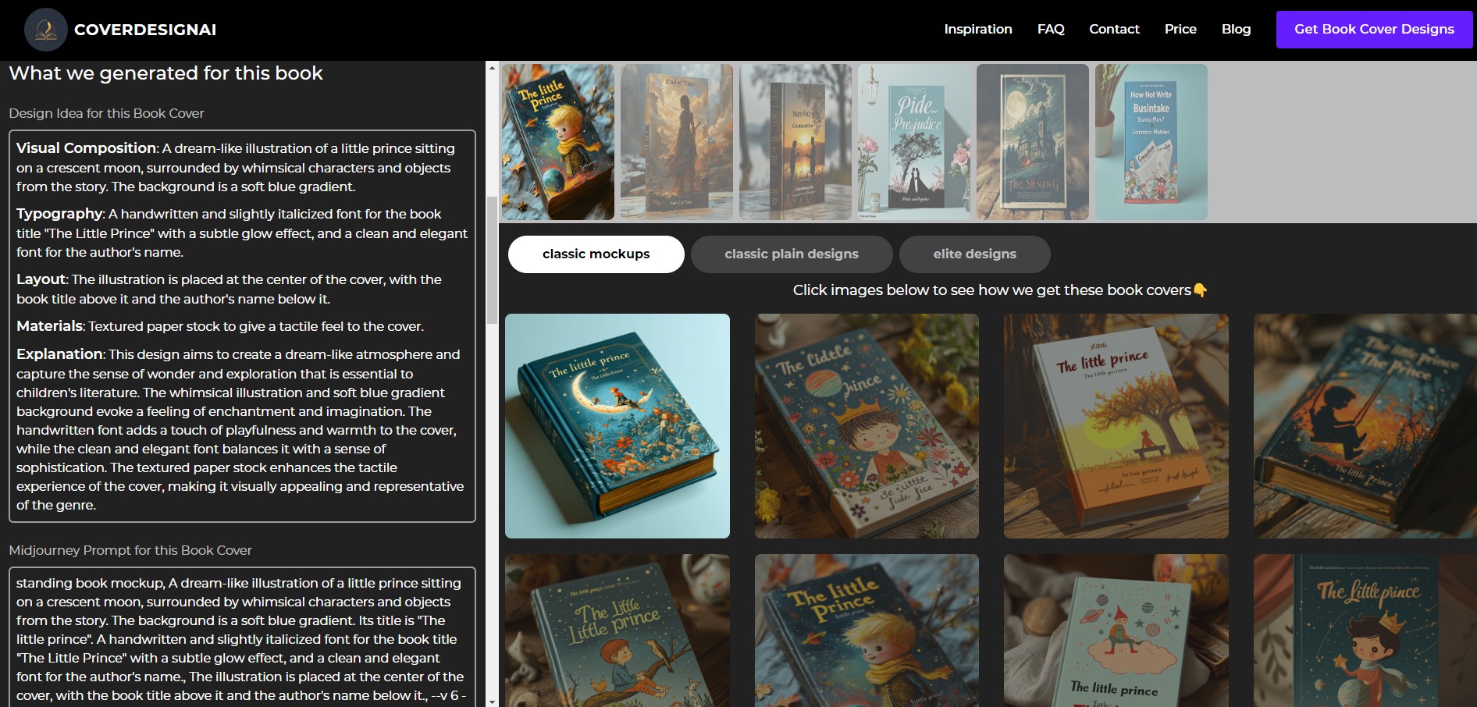This screenshot has width=1477, height=707.
Task: Click the left panel scrollbar up arrow
Action: [x=492, y=68]
